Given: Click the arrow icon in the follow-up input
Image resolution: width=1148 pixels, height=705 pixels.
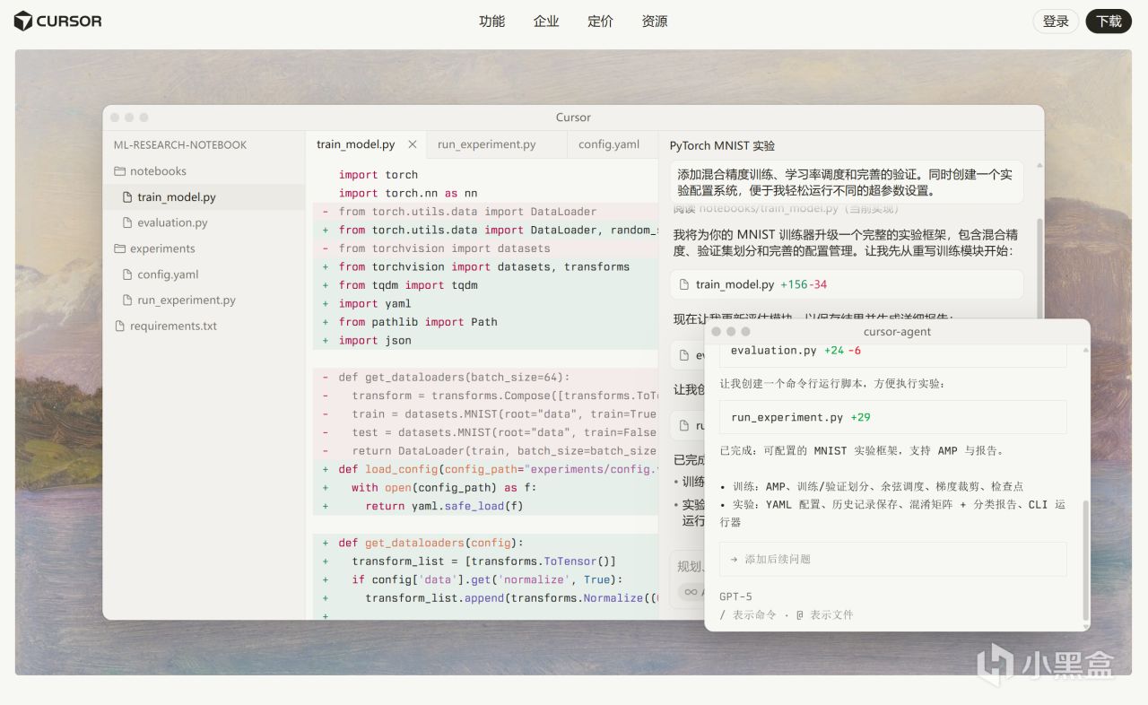Looking at the screenshot, I should pos(734,559).
